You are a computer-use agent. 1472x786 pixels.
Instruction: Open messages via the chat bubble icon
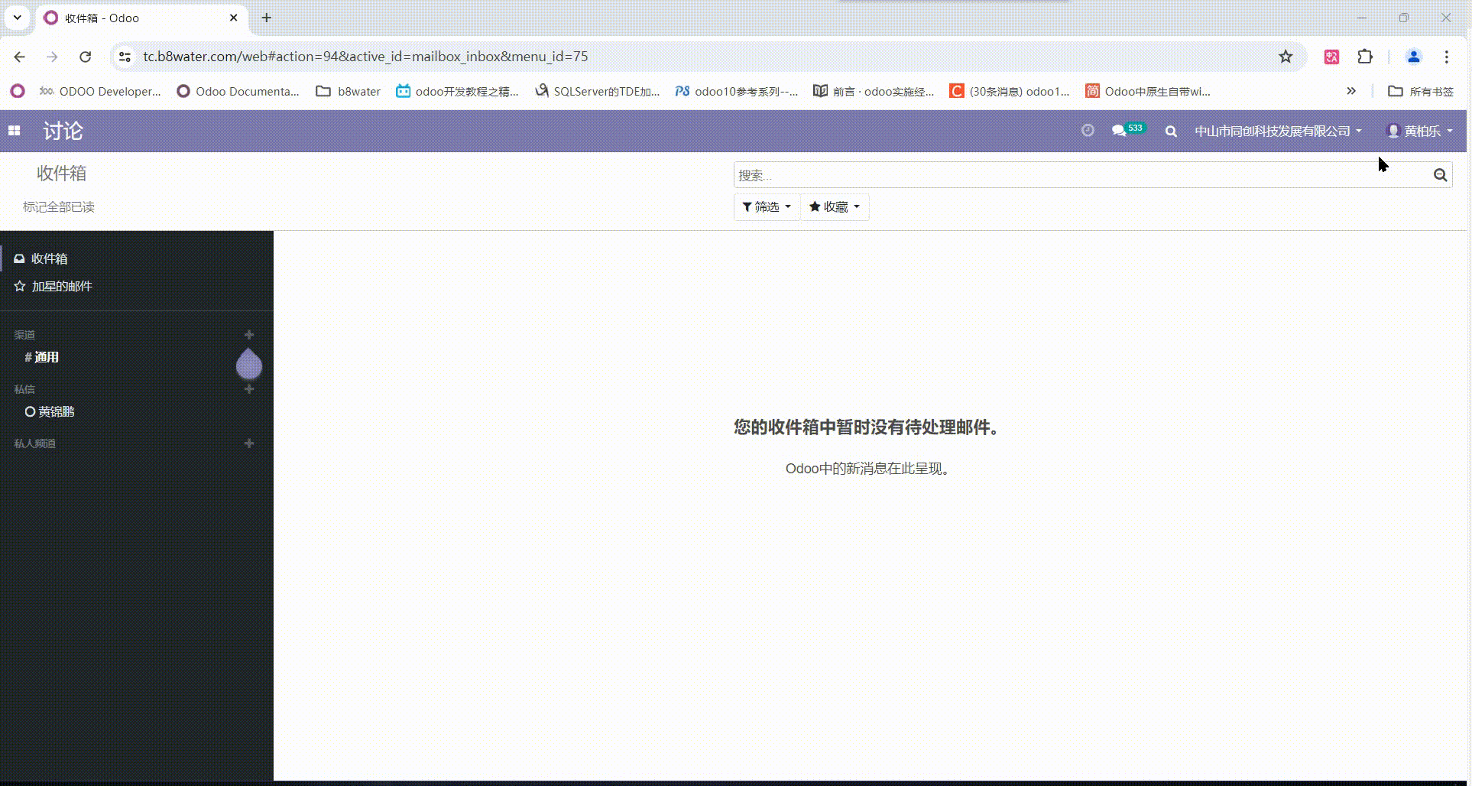point(1120,131)
